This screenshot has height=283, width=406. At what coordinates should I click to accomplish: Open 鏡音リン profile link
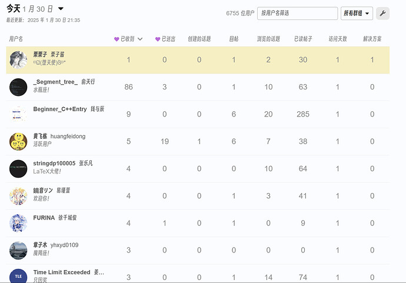click(43, 191)
